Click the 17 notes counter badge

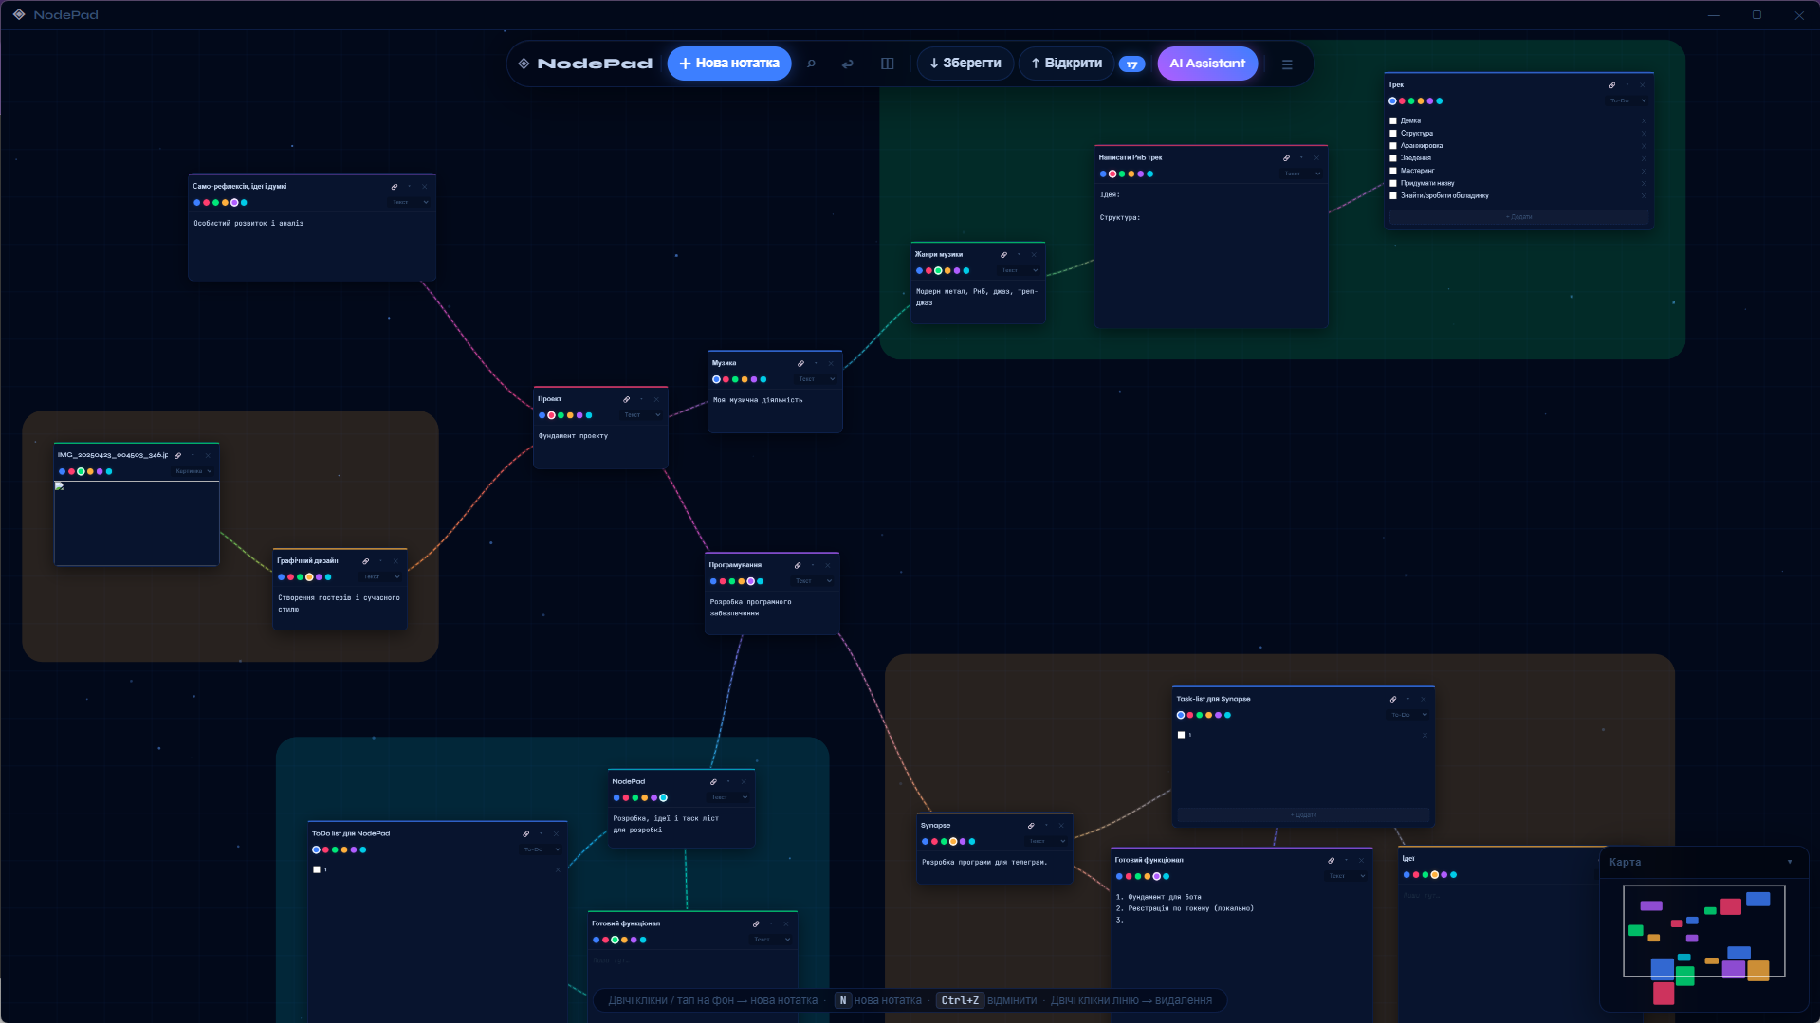pos(1131,64)
